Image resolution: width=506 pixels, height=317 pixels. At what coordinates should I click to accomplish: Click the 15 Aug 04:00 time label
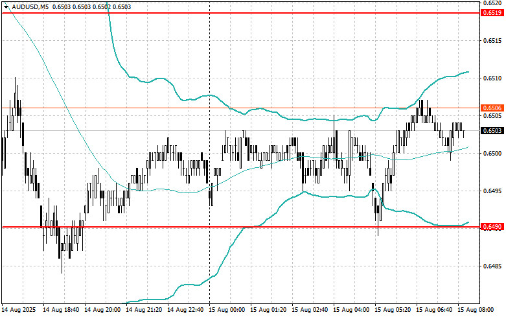351,310
